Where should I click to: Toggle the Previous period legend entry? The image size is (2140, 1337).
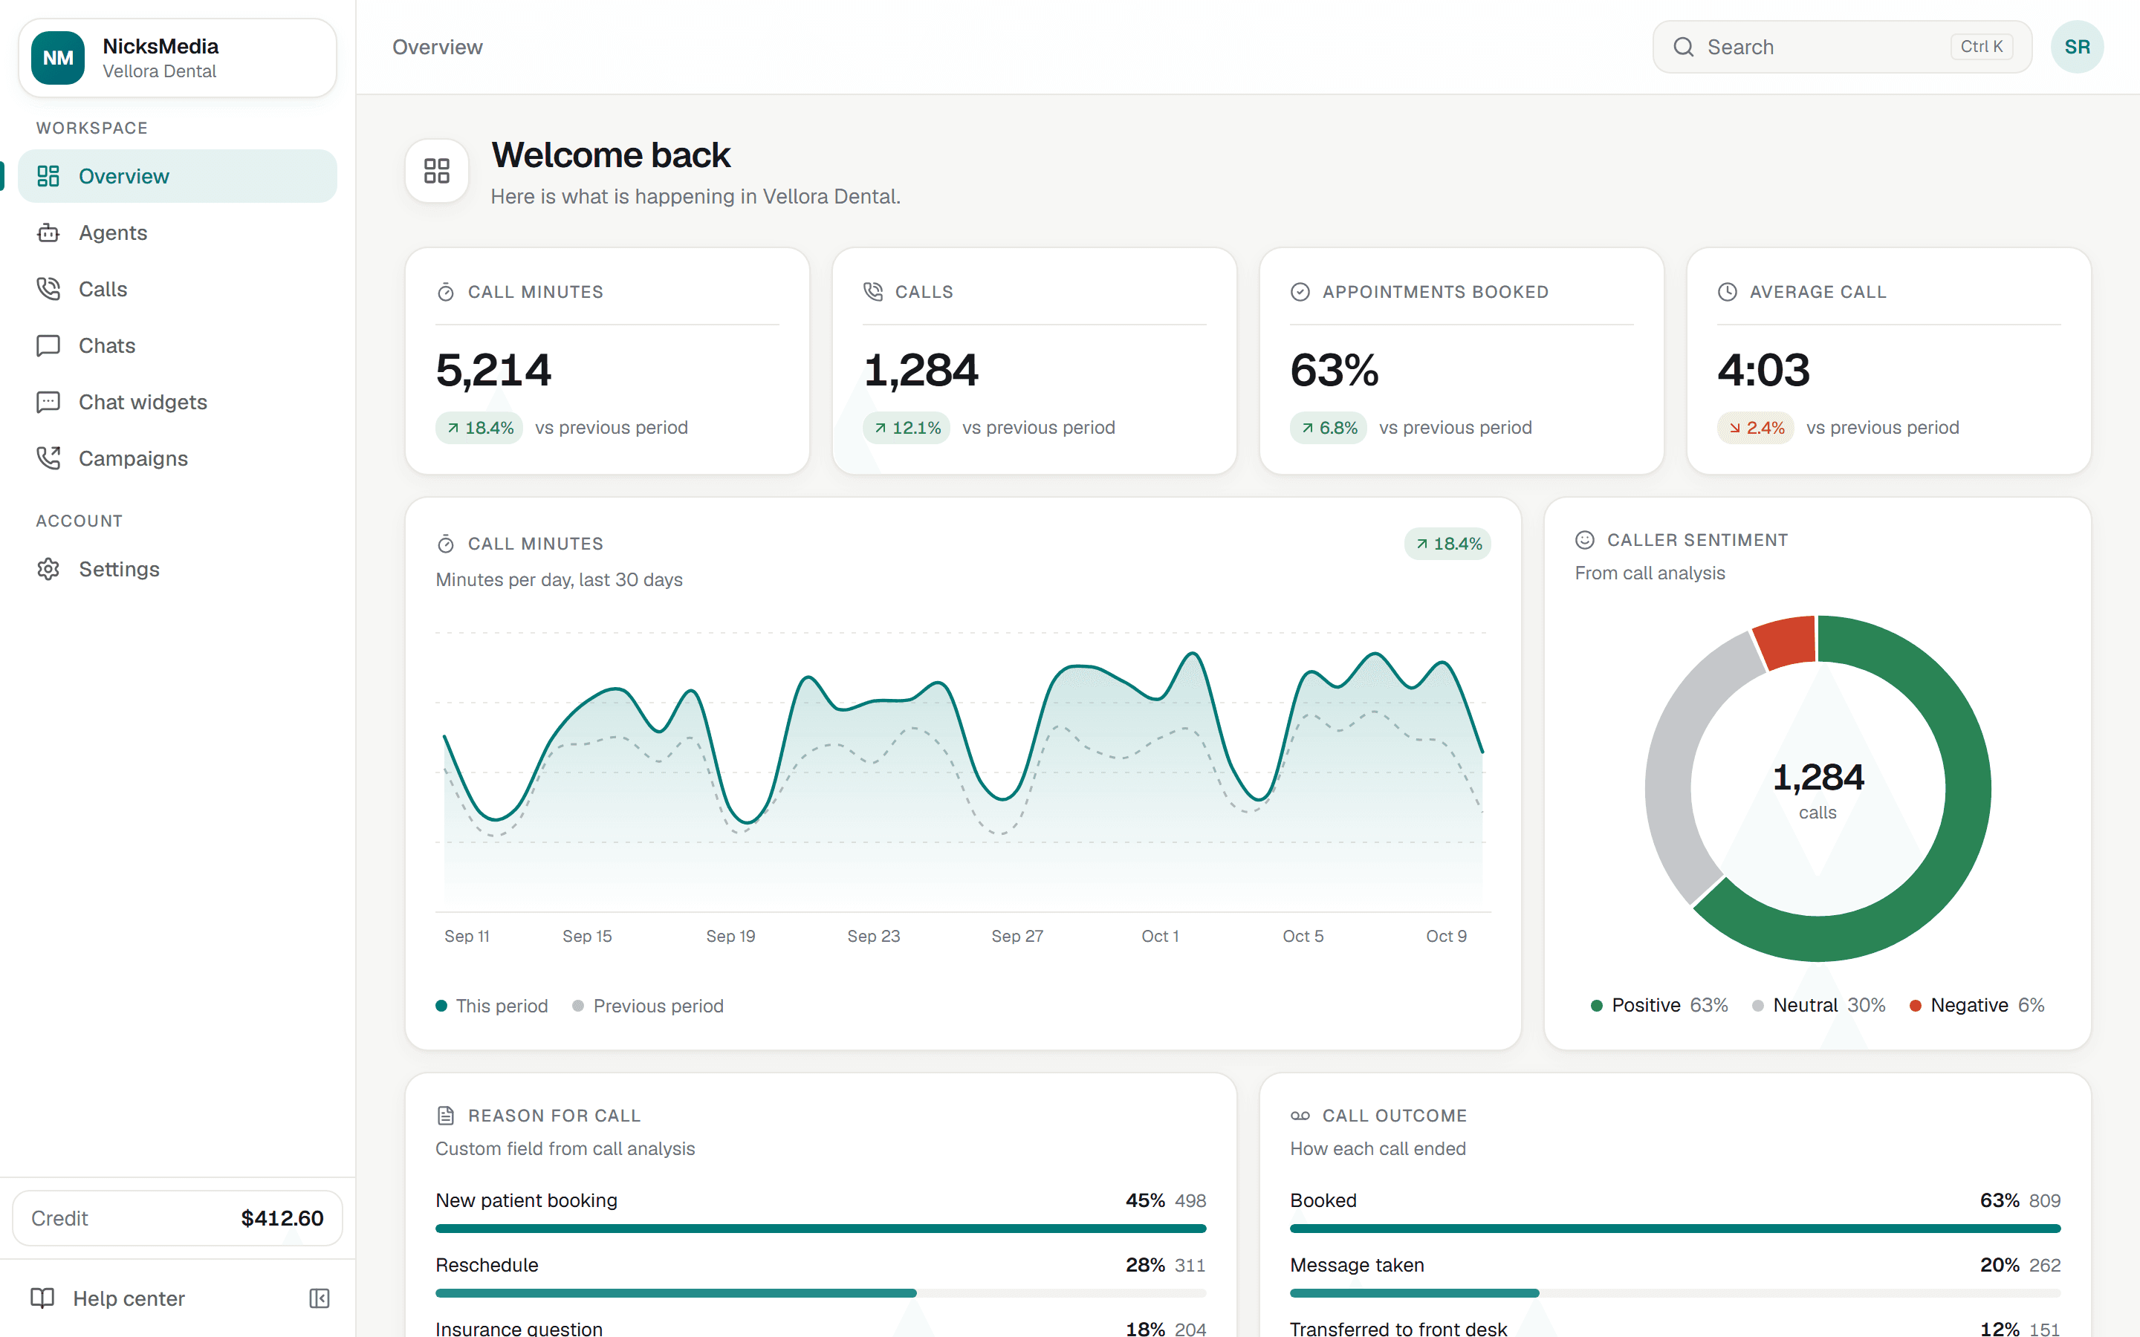point(648,1006)
